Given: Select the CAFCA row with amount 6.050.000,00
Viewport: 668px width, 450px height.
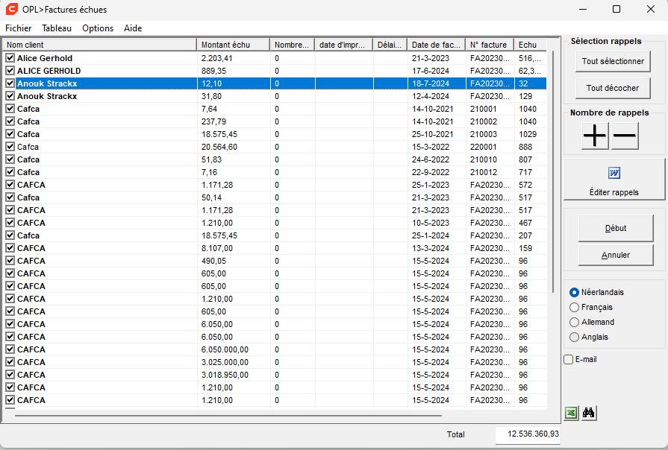Looking at the screenshot, I should click(275, 349).
